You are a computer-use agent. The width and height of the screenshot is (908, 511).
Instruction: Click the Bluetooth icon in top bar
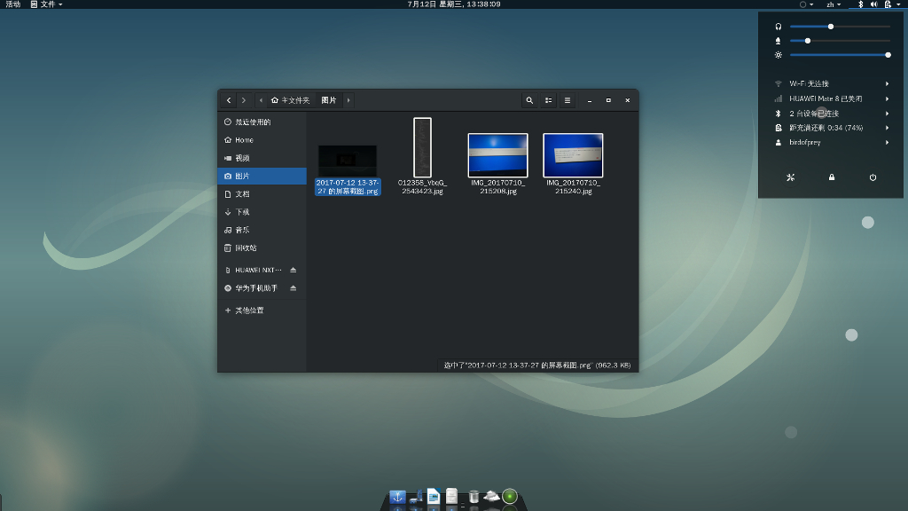(x=860, y=4)
